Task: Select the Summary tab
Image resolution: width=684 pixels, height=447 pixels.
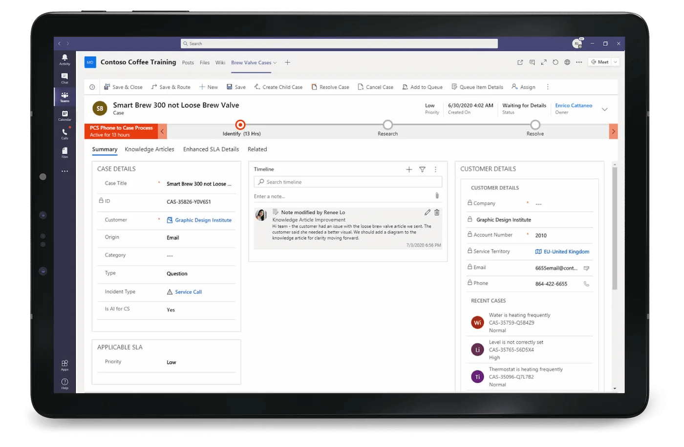Action: point(105,149)
